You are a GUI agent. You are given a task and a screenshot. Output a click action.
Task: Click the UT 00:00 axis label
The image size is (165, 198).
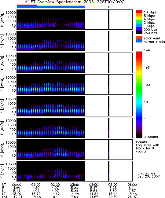[x=17, y=185]
